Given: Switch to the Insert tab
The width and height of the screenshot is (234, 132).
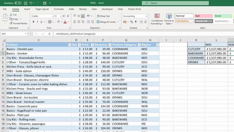Looking at the screenshot, I should [27, 9].
